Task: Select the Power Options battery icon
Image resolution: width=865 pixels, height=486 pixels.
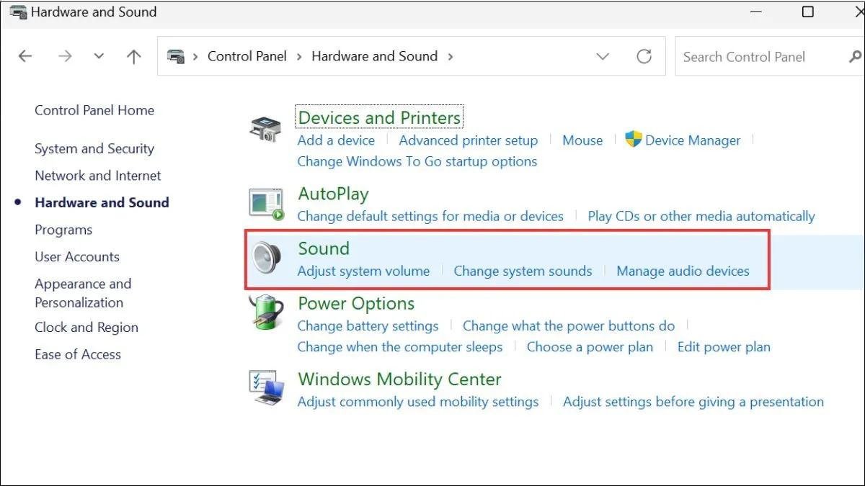Action: tap(265, 313)
